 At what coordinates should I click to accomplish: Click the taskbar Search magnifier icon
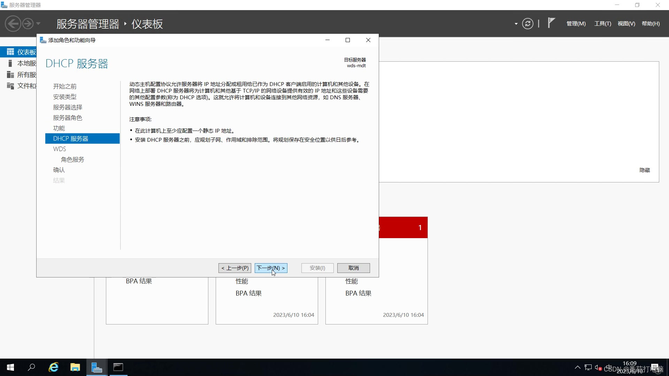tap(31, 367)
